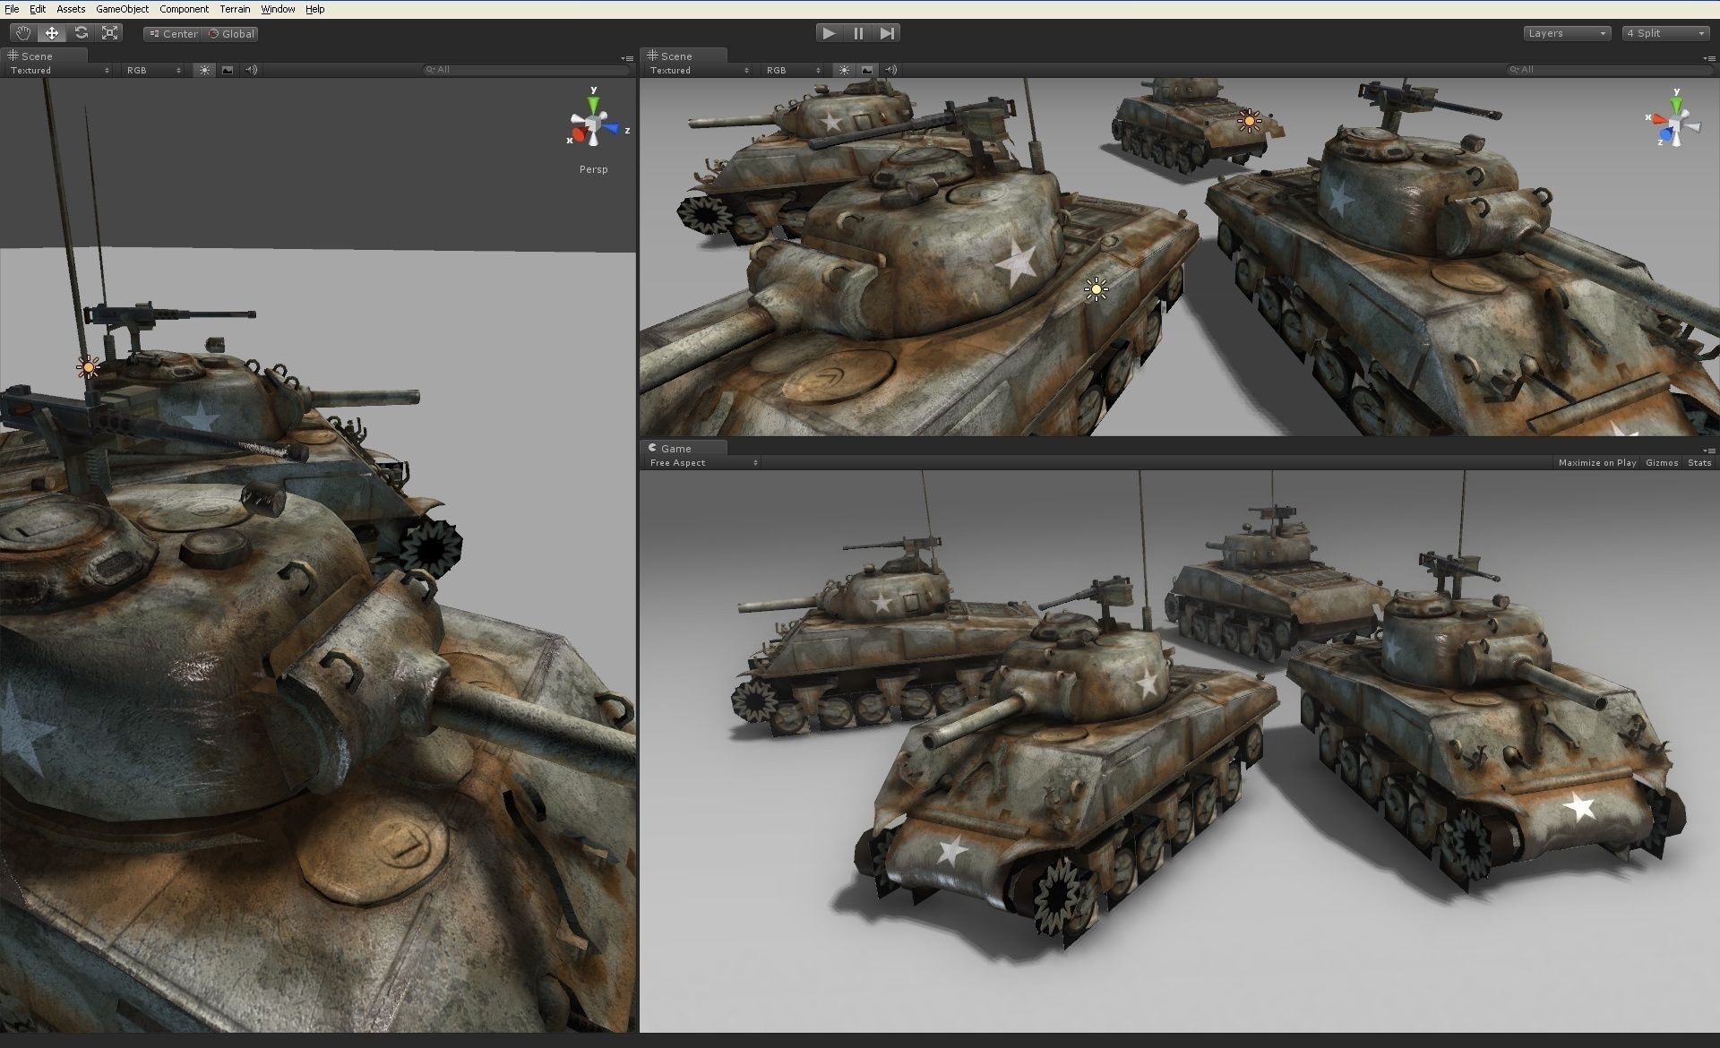Toggle scene lighting in left Scene view
1720x1048 pixels.
204,70
